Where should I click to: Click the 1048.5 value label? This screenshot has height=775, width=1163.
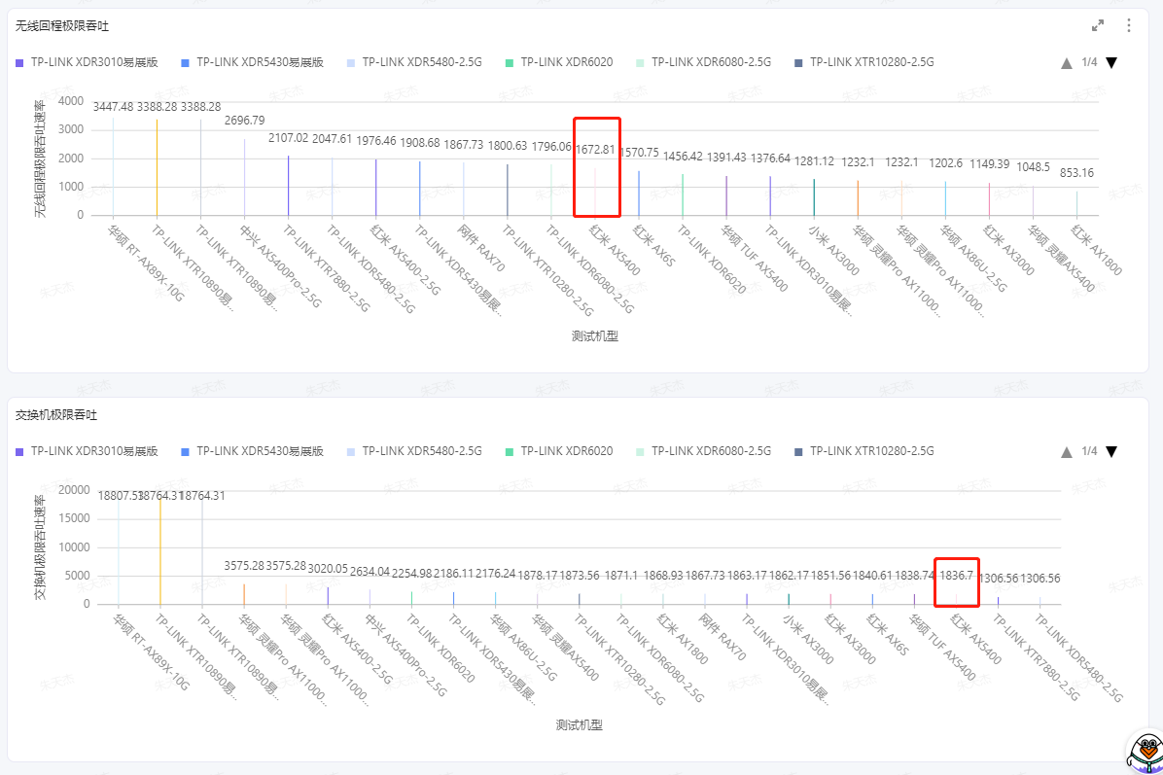1034,167
